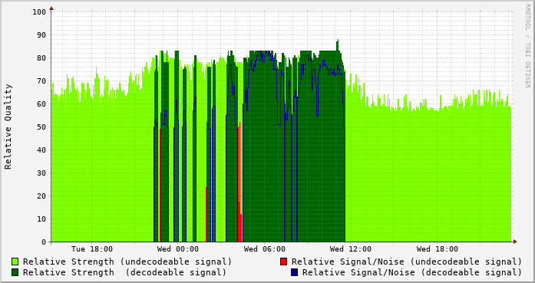Click the 50 value on Y axis
Viewport: 535px width, 283px height.
(41, 127)
